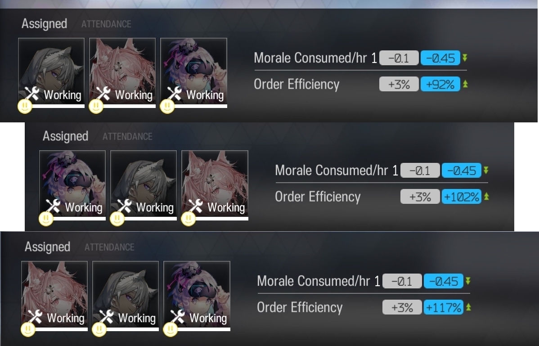Viewport: 539px width, 346px height.
Task: Select the Assigned heading in the bottom panel
Action: pos(47,247)
